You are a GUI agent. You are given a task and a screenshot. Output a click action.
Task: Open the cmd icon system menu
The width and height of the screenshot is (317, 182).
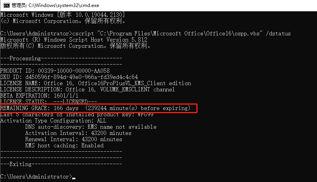pos(7,5)
